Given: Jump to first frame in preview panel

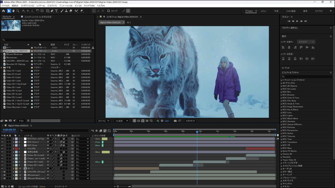Looking at the screenshot, I should [x=289, y=21].
